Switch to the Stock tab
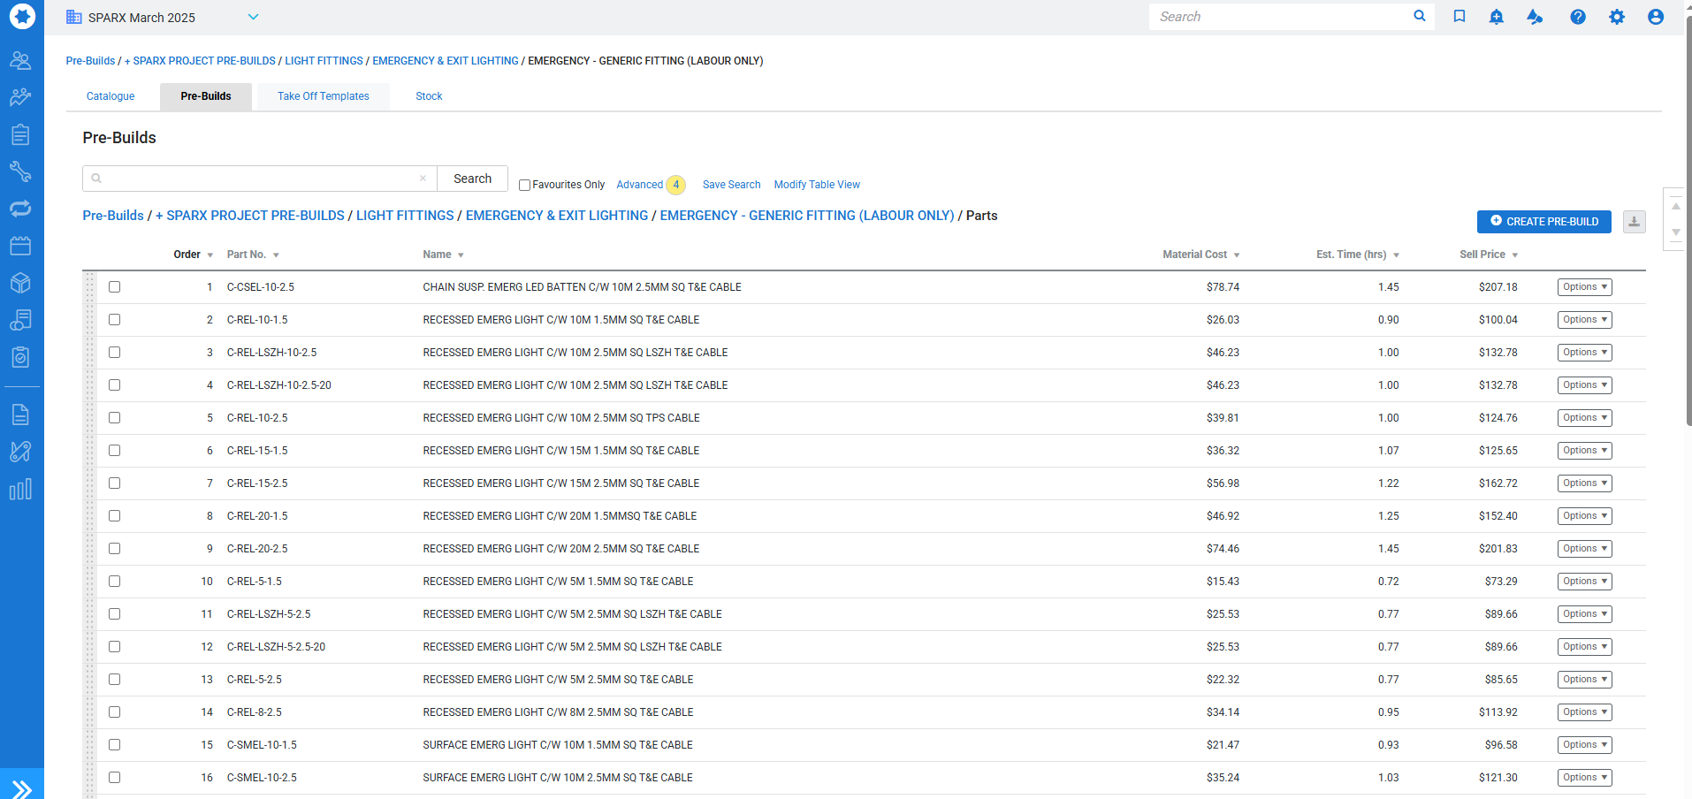This screenshot has width=1692, height=799. [429, 96]
